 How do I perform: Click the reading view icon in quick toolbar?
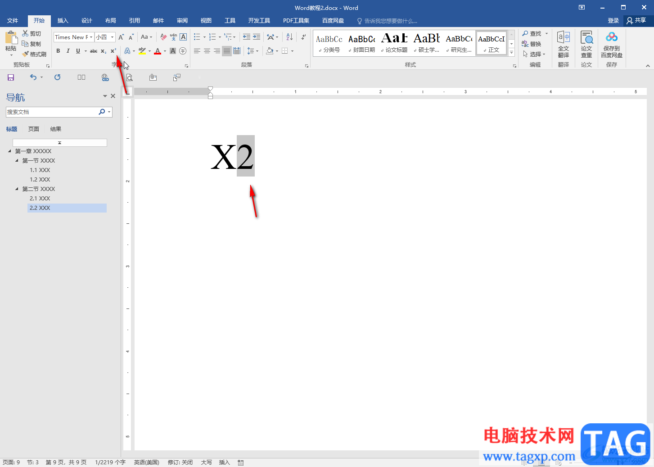pos(81,77)
